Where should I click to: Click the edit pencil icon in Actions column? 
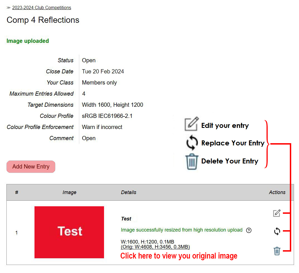coord(276,213)
